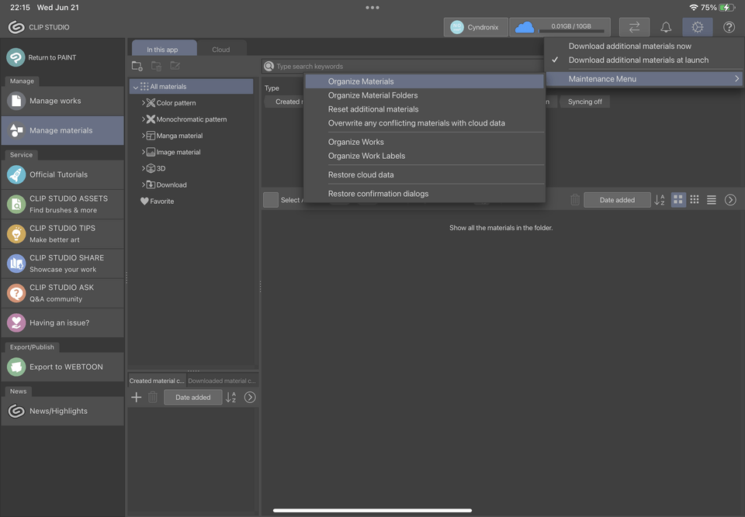The width and height of the screenshot is (745, 517).
Task: Click the settings gear icon
Action: pyautogui.click(x=698, y=27)
